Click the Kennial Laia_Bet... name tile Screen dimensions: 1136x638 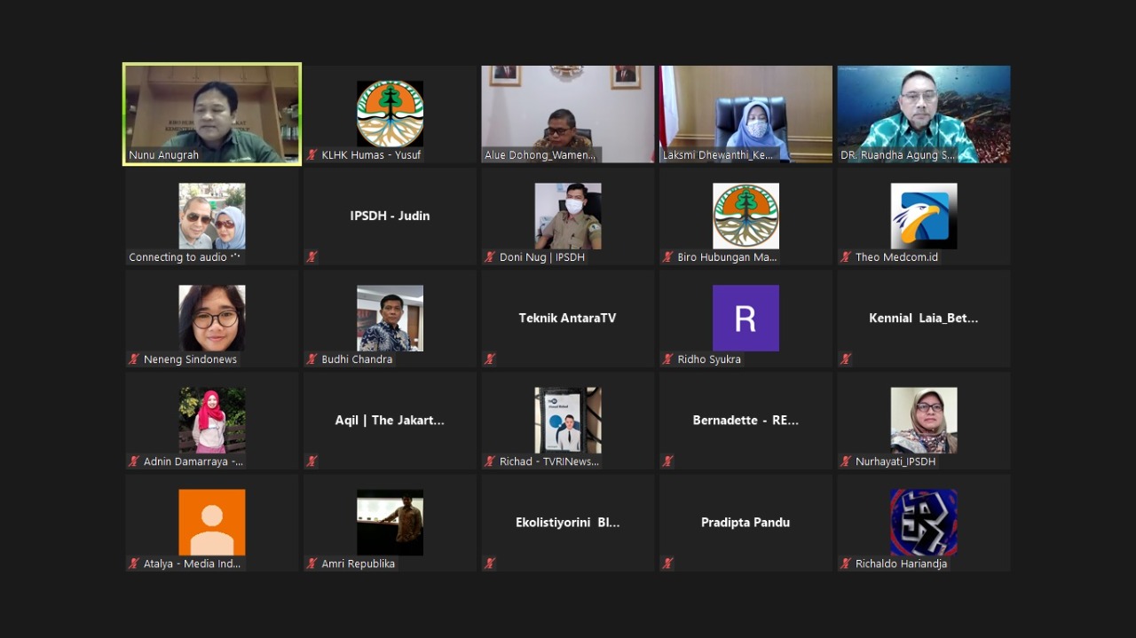click(923, 318)
